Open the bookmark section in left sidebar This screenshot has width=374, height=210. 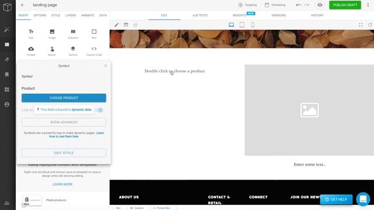(7, 75)
